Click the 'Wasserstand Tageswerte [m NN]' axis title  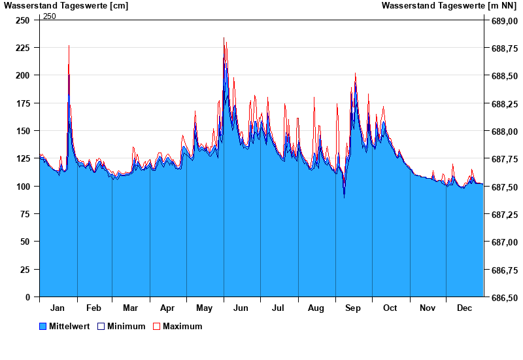coord(449,6)
